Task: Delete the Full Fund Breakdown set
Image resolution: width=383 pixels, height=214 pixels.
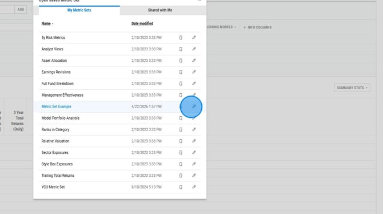Action: click(x=181, y=84)
